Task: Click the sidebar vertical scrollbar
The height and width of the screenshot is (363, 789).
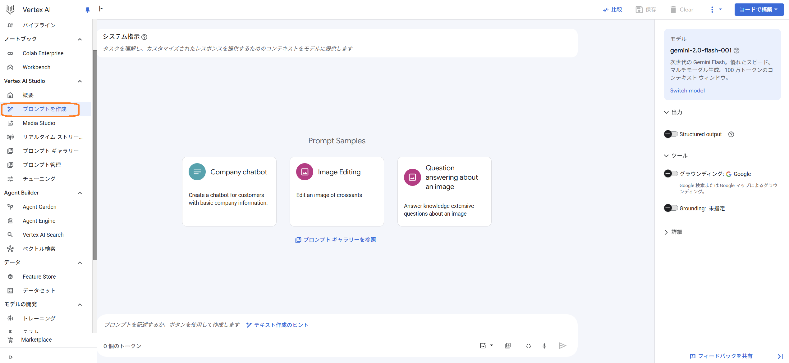Action: tap(95, 155)
